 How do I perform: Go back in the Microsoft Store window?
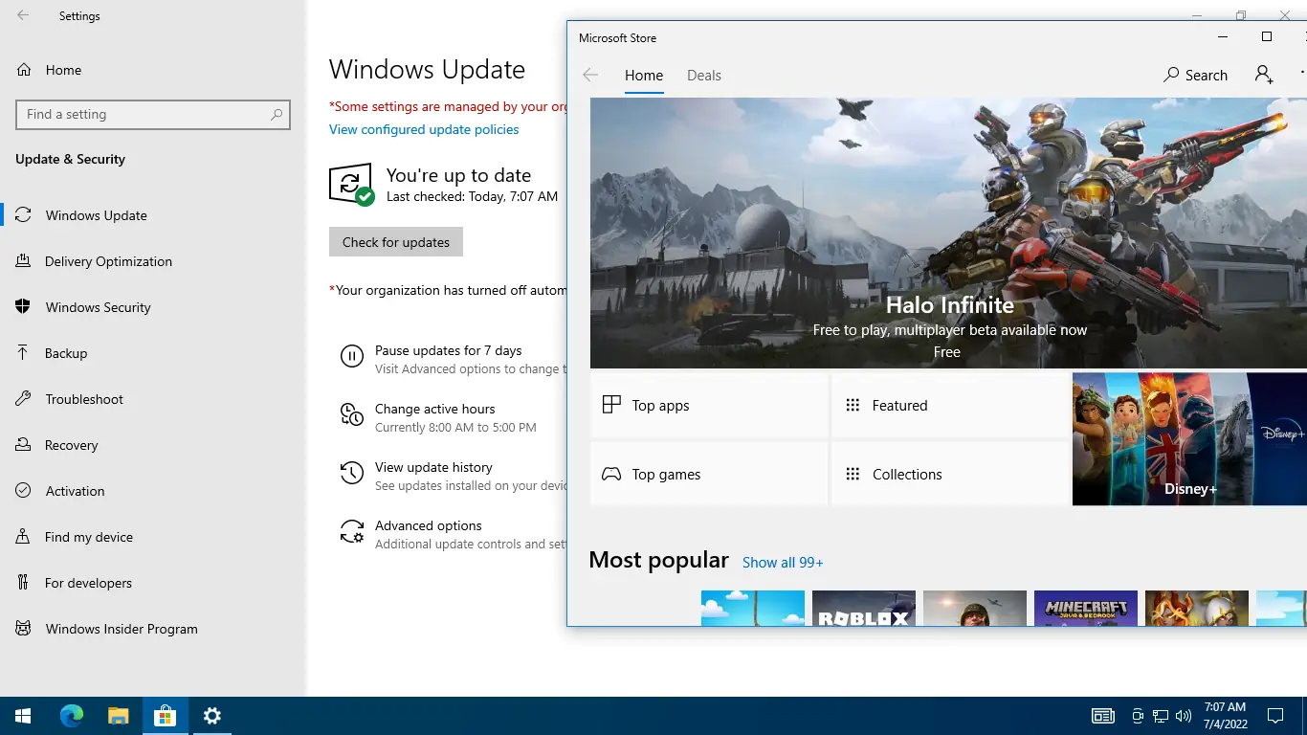[590, 76]
